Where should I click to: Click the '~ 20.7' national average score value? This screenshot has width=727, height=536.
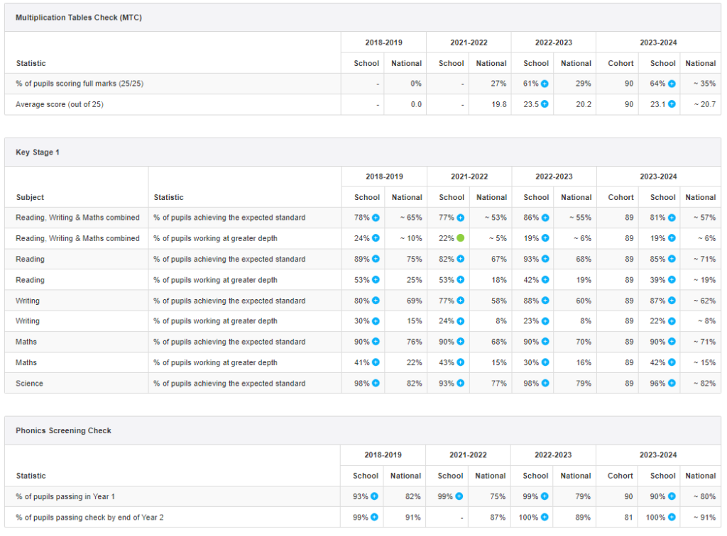click(705, 104)
